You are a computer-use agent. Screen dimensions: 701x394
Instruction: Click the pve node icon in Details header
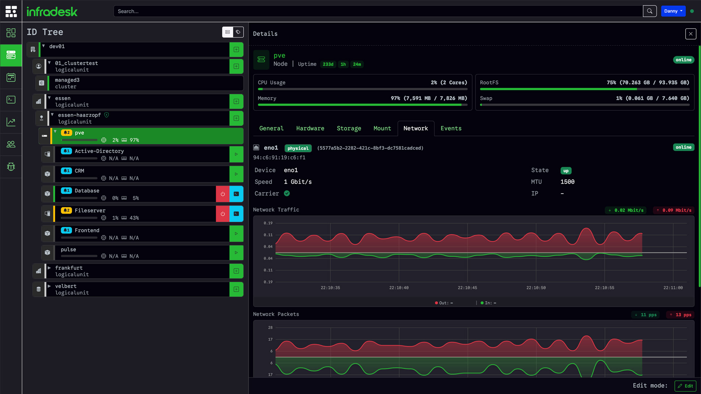coord(261,60)
